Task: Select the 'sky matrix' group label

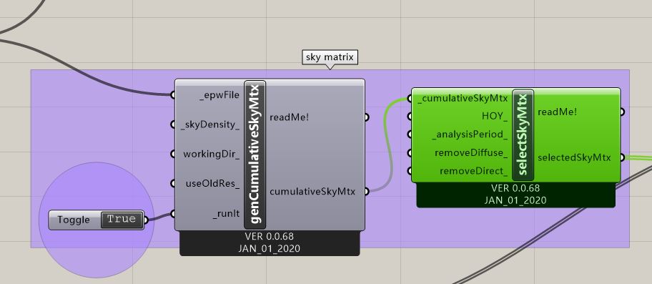Action: pos(330,57)
